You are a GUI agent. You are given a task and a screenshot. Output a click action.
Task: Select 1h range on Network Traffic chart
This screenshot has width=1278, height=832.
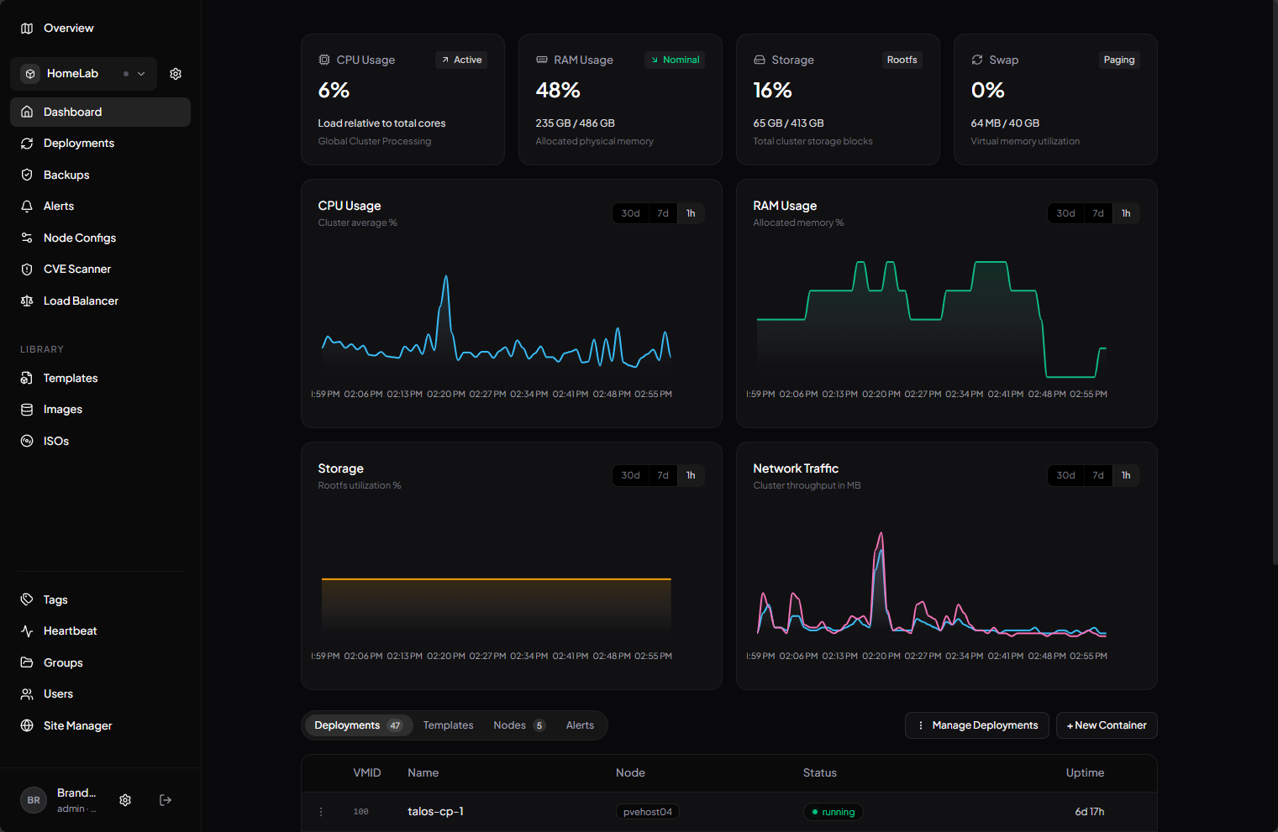[1125, 475]
